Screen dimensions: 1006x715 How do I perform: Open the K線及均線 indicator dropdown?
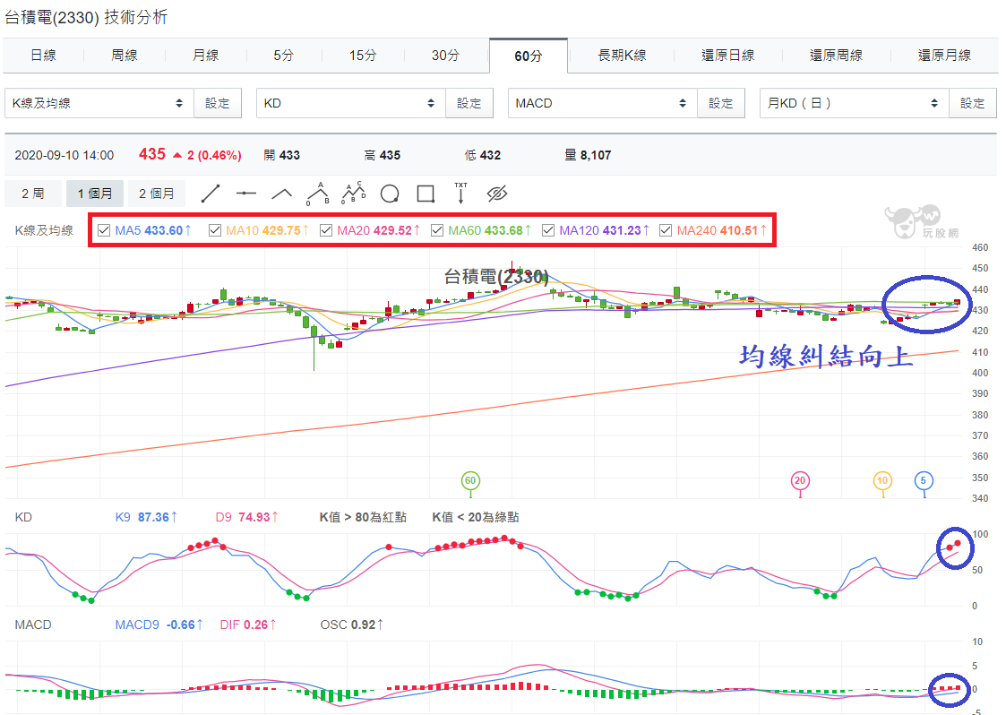(x=99, y=103)
